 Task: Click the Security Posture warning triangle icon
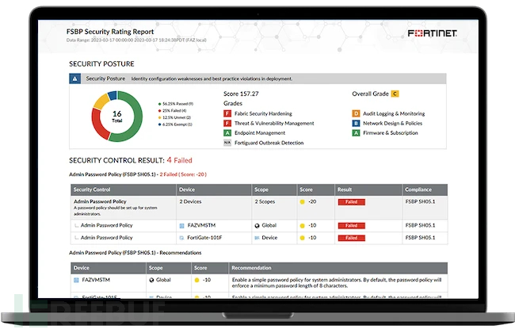[74, 79]
